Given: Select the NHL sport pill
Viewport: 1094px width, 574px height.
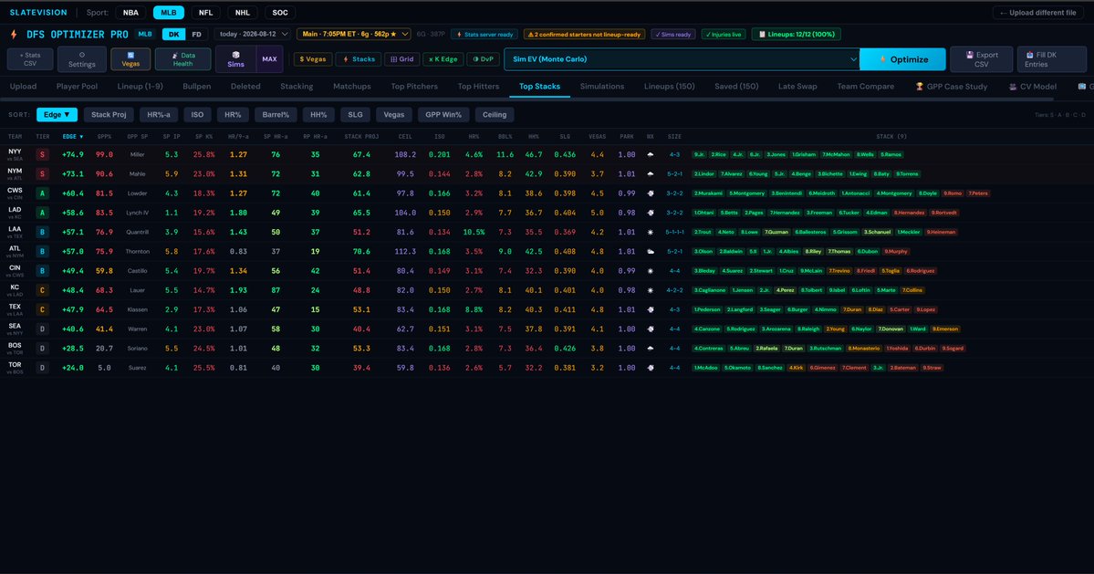Looking at the screenshot, I should pyautogui.click(x=242, y=13).
